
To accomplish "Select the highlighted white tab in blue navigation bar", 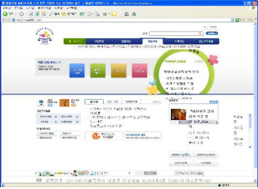I will (x=153, y=41).
